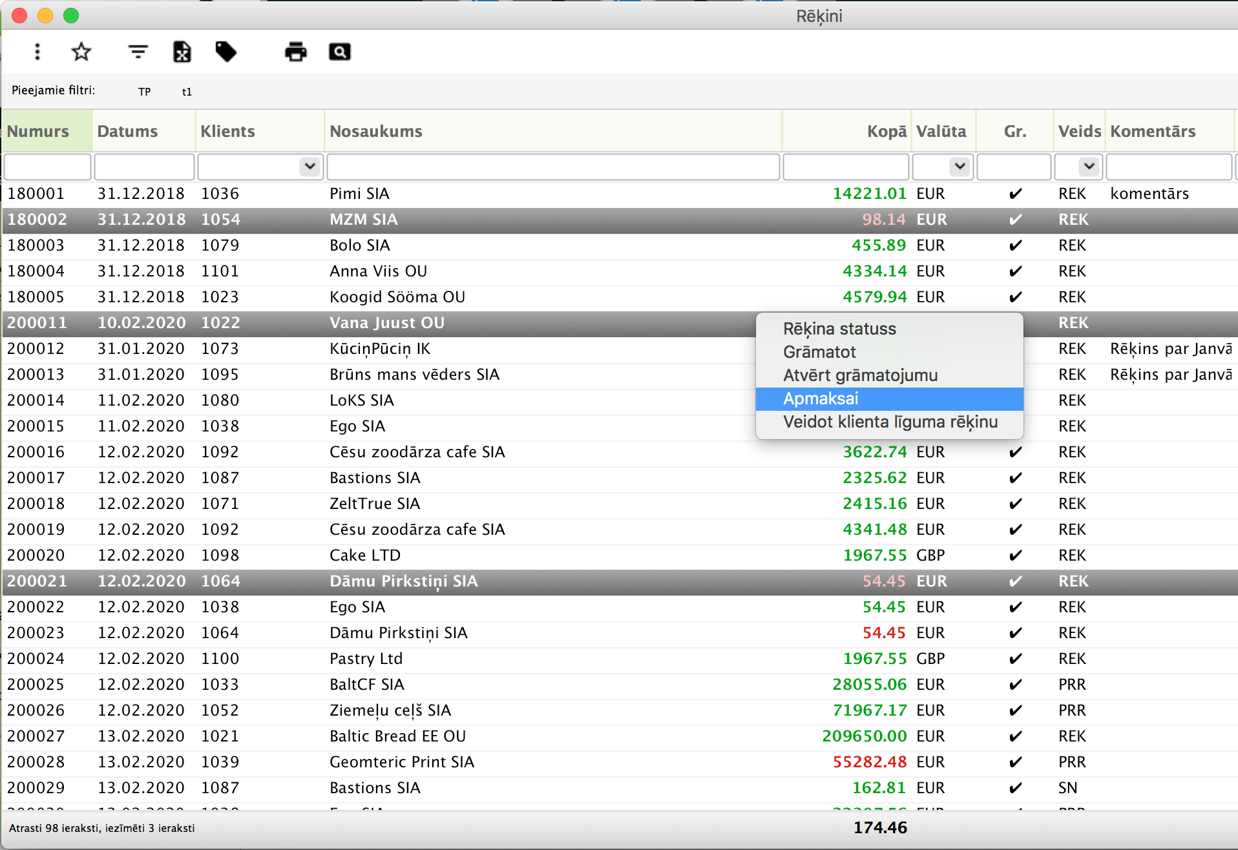Select the Vana Juust OU row name
The height and width of the screenshot is (850, 1238).
point(387,323)
